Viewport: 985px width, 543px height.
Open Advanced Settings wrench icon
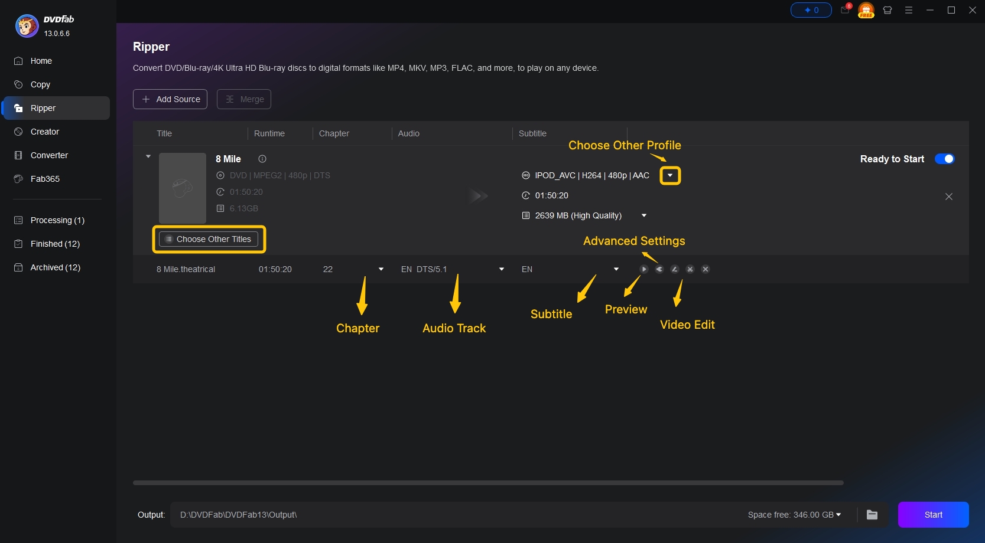[659, 269]
